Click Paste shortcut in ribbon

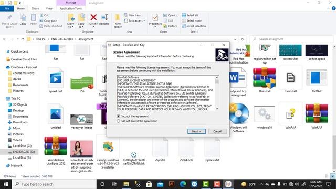(x=51, y=26)
